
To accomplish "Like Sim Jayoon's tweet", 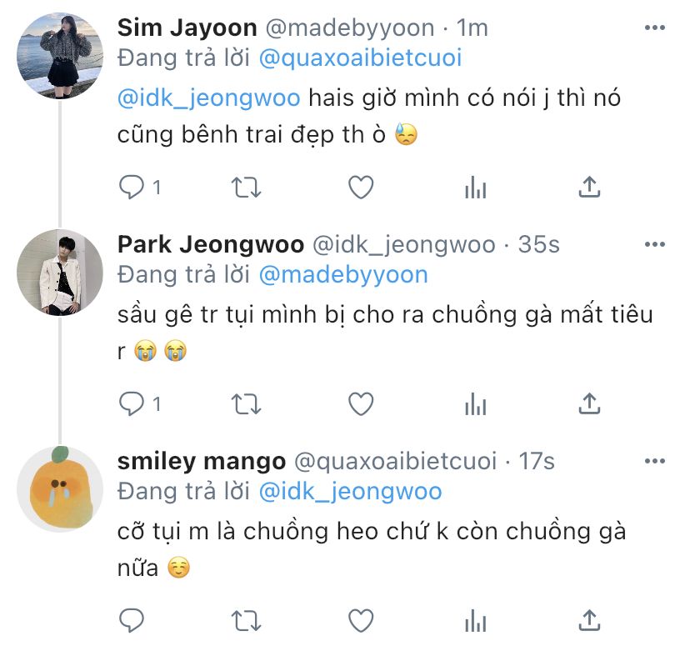I will point(360,188).
